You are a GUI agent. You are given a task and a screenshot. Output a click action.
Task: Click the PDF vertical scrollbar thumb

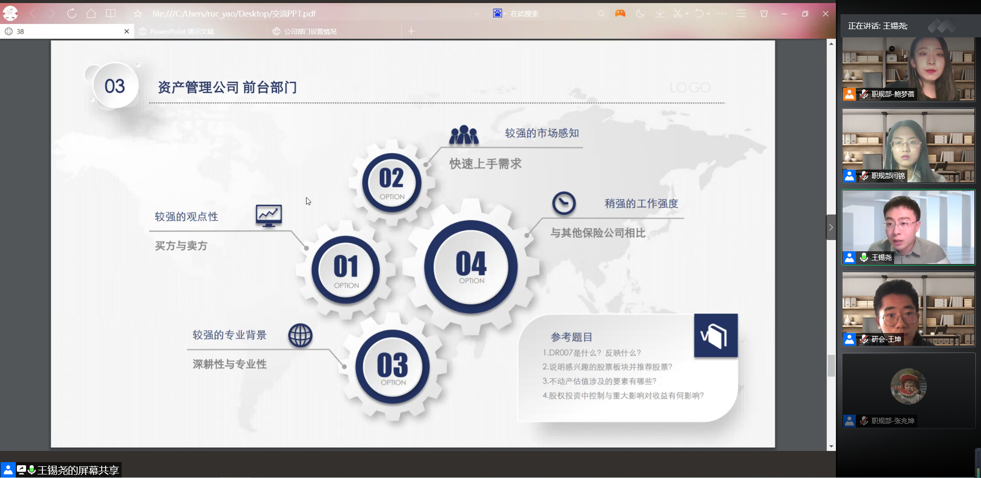pyautogui.click(x=831, y=366)
